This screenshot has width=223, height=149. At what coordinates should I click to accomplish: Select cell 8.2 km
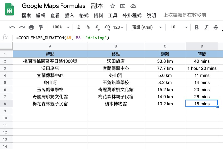tap(165, 82)
